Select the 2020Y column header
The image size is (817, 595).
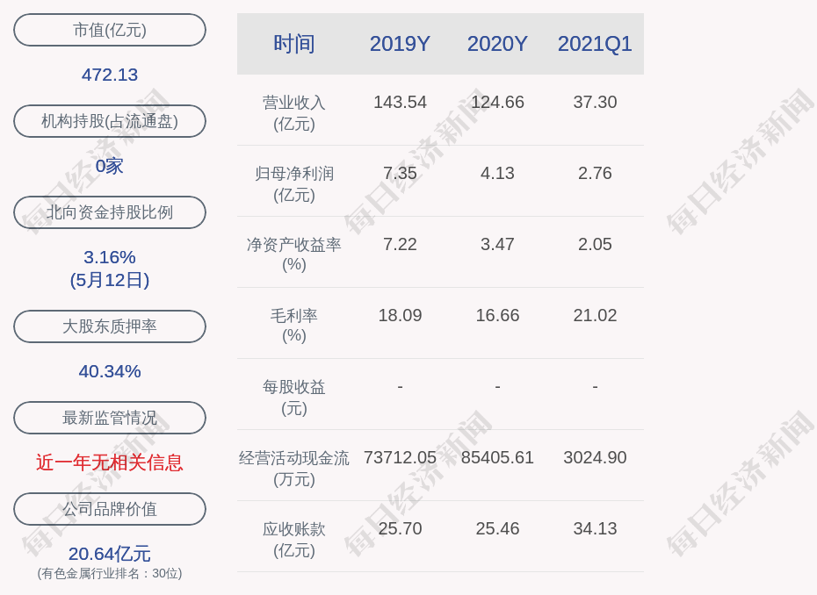[x=497, y=44]
